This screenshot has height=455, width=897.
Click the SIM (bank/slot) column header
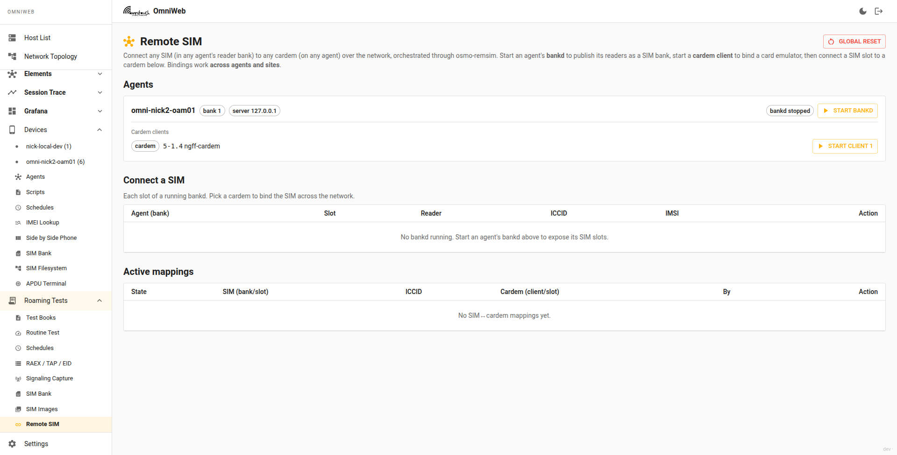pos(245,292)
